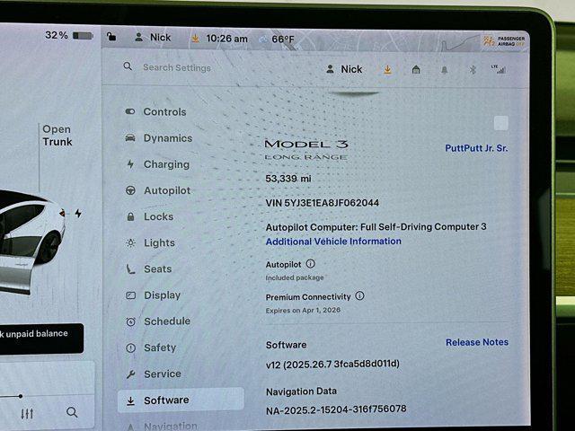
Task: Tap the media search magnifier icon
Action: point(72,412)
